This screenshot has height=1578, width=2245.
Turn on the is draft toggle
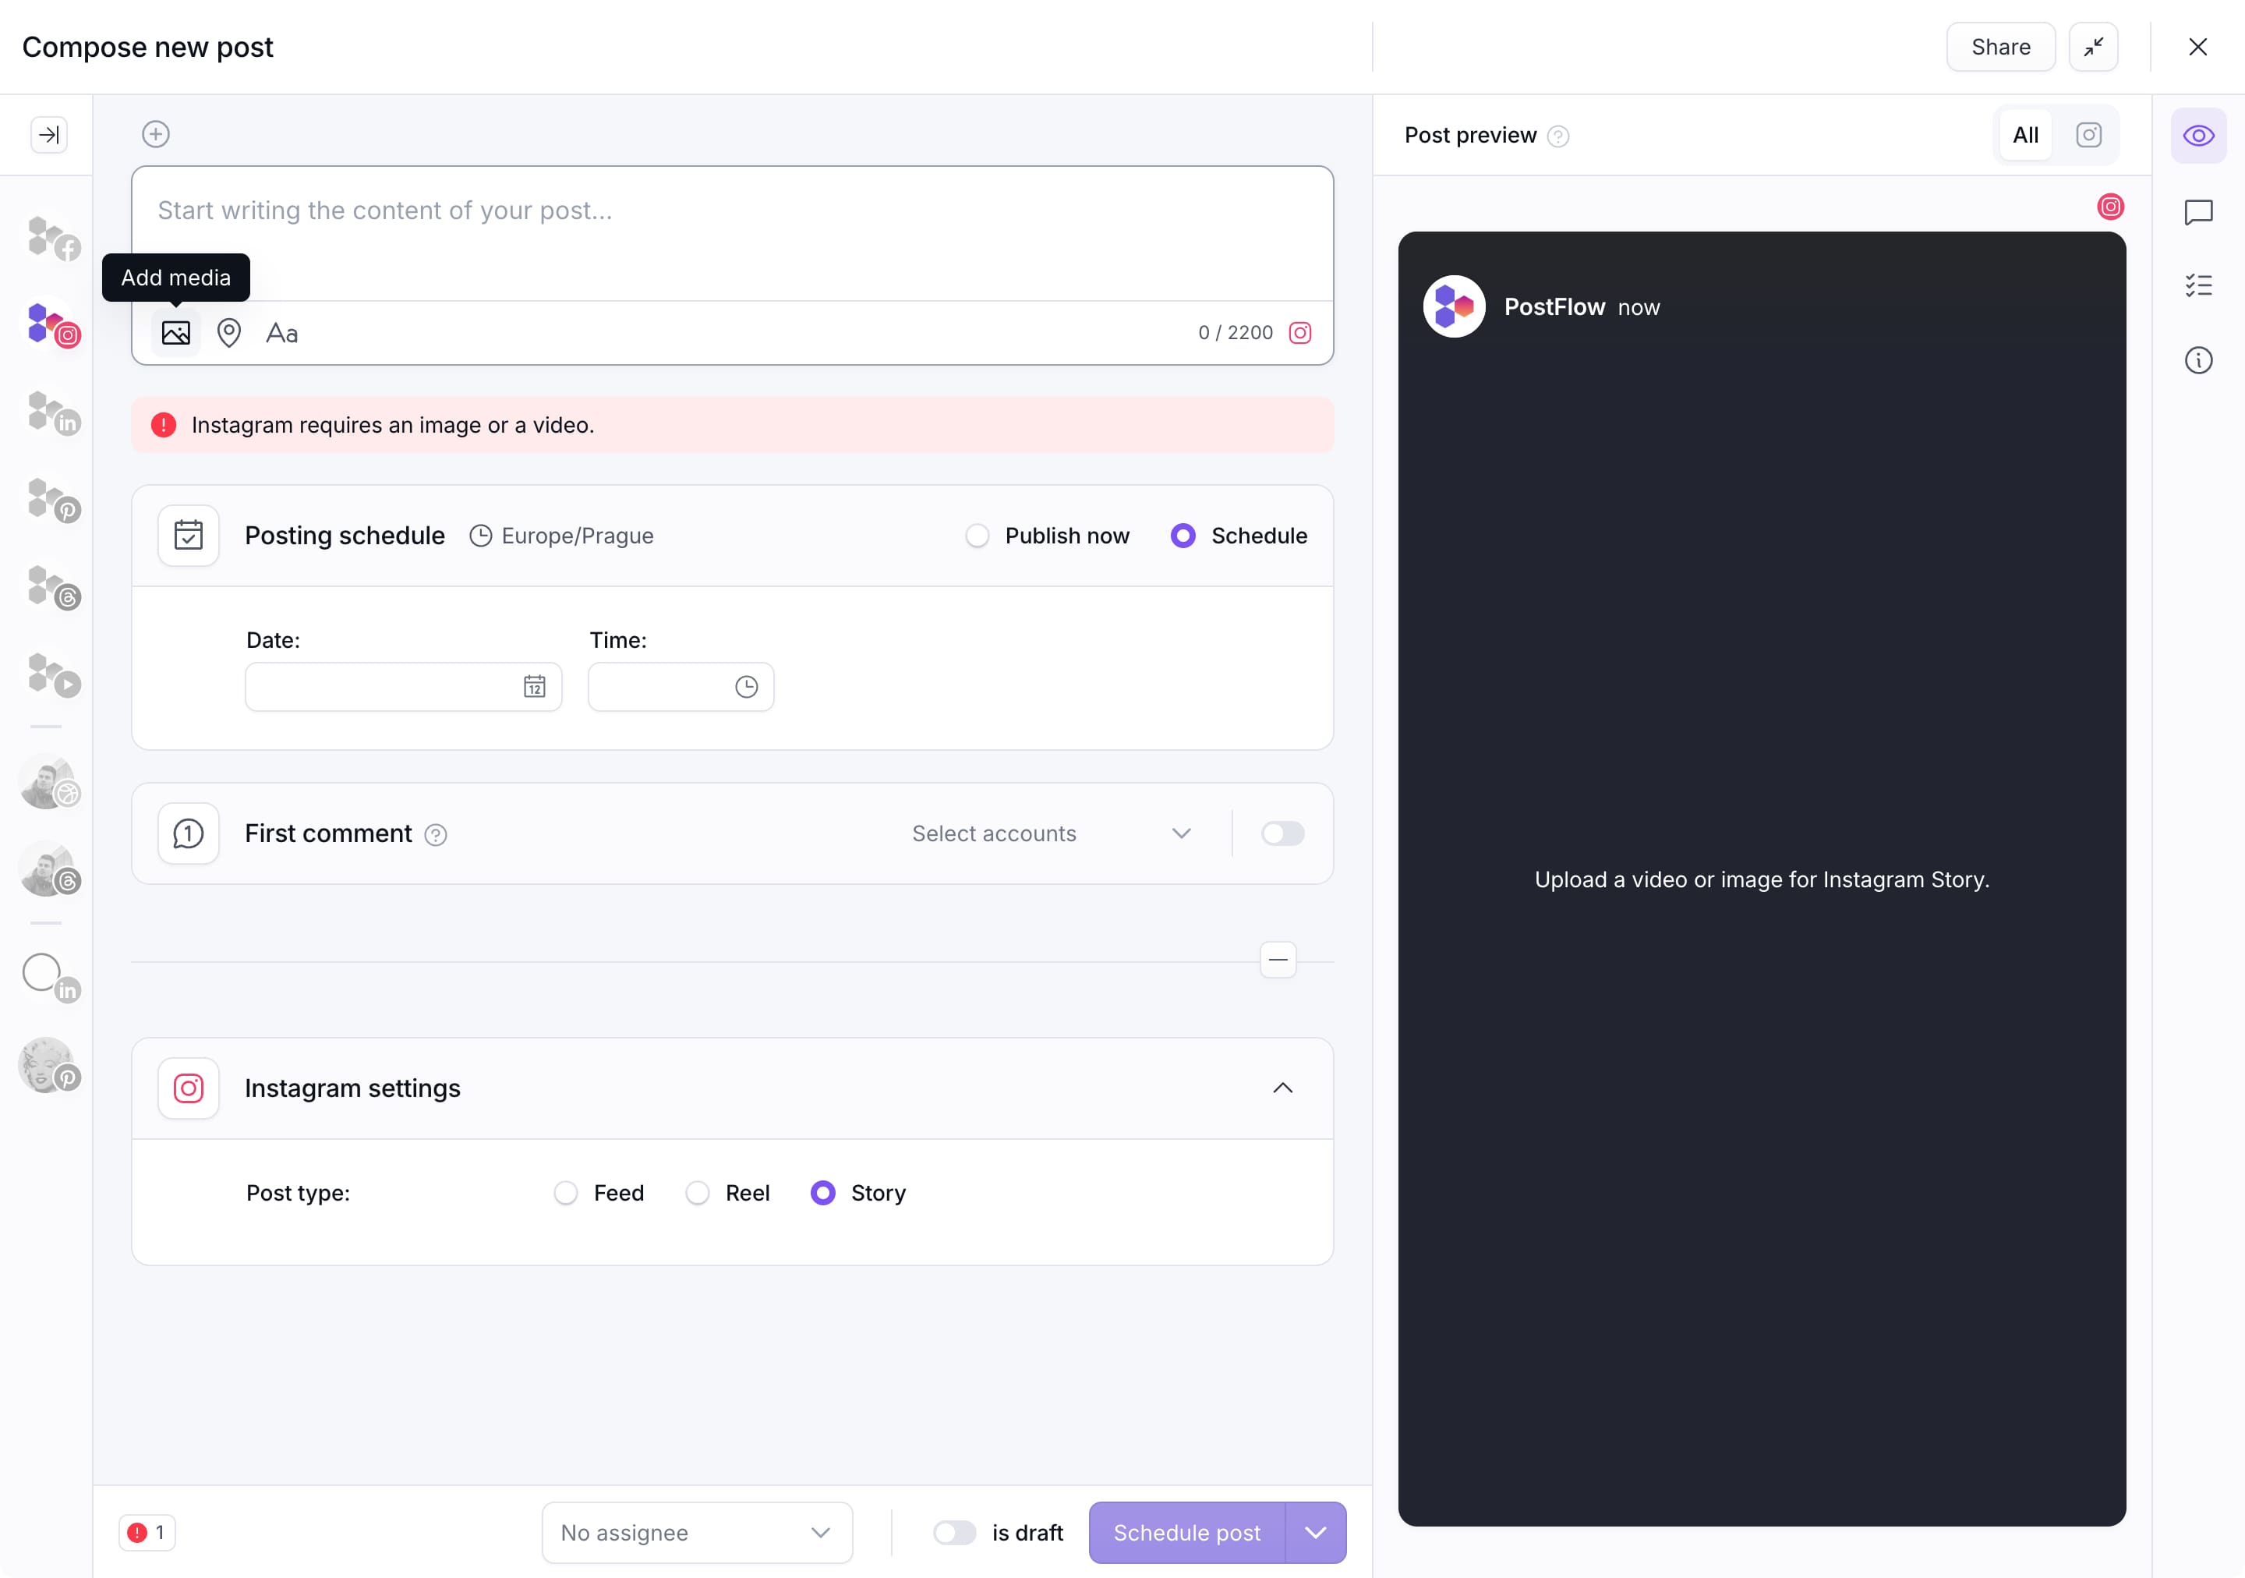click(x=954, y=1533)
